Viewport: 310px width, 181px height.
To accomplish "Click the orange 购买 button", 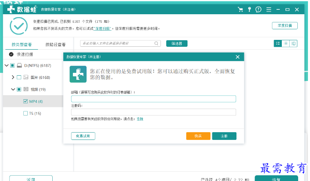I will click(198, 136).
